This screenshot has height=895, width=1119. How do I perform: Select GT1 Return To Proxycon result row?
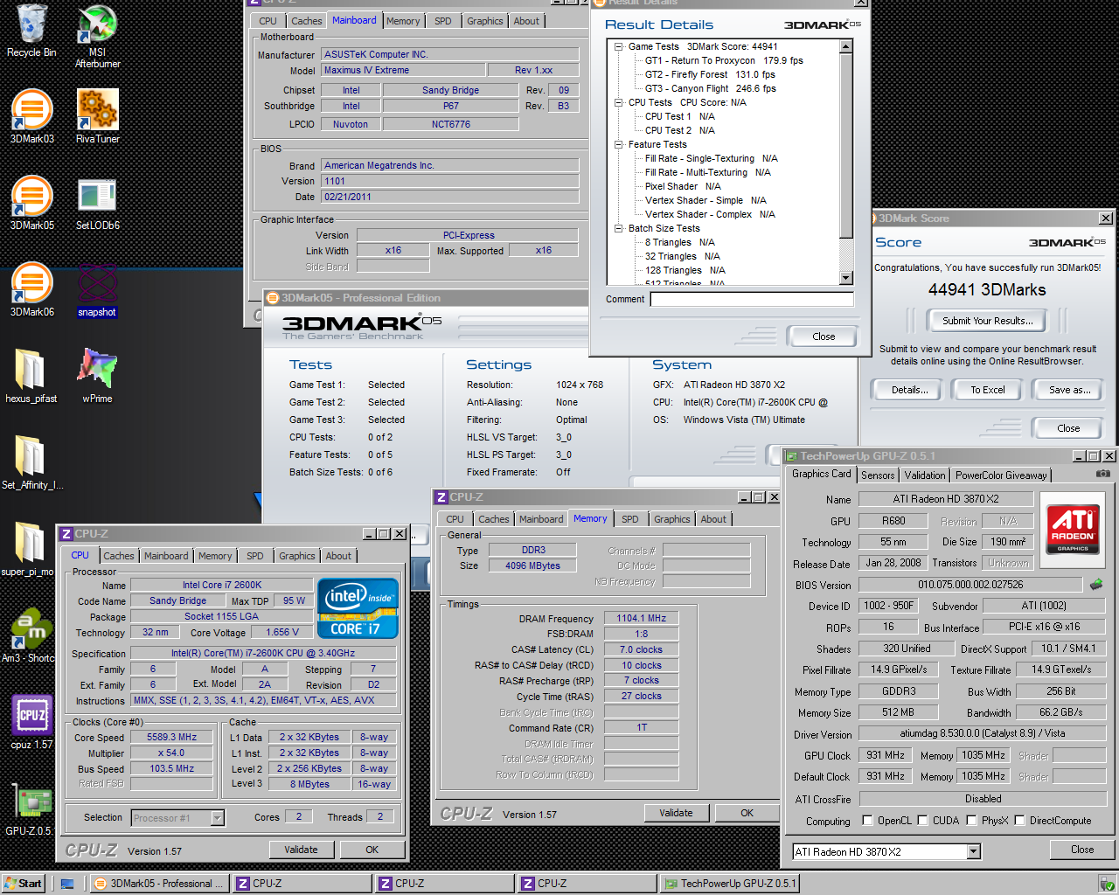[x=724, y=60]
